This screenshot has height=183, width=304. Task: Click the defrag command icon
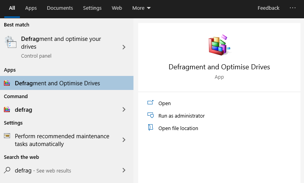coord(7,109)
